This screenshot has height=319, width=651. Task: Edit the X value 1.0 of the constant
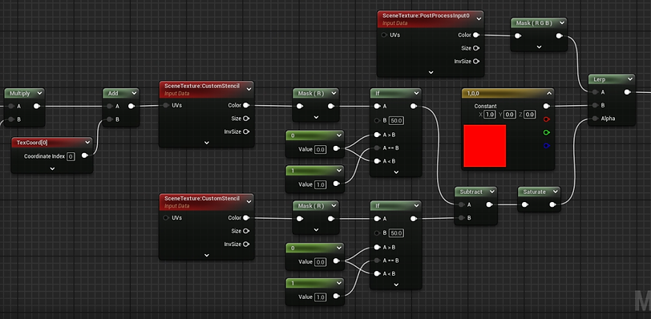[x=490, y=114]
